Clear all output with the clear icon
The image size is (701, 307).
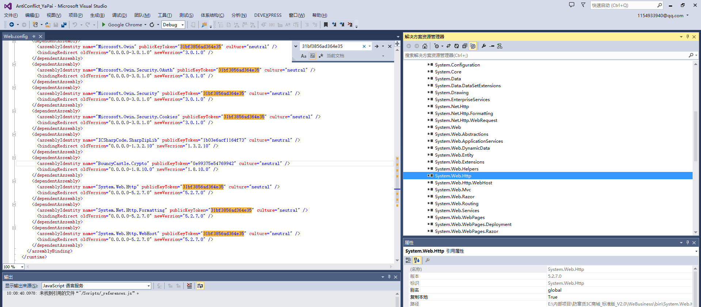click(189, 286)
